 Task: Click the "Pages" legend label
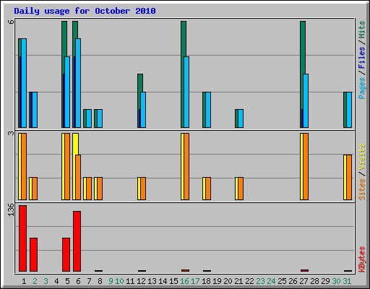click(362, 88)
